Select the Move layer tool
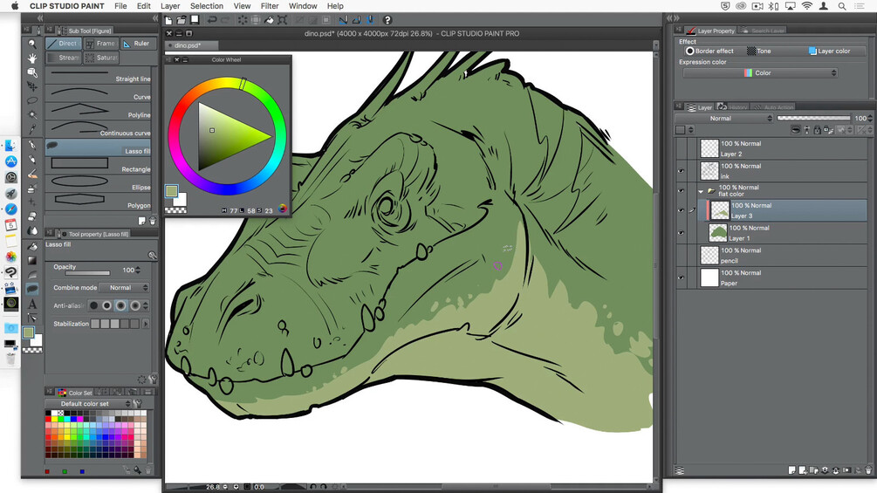This screenshot has height=493, width=877. pyautogui.click(x=32, y=86)
